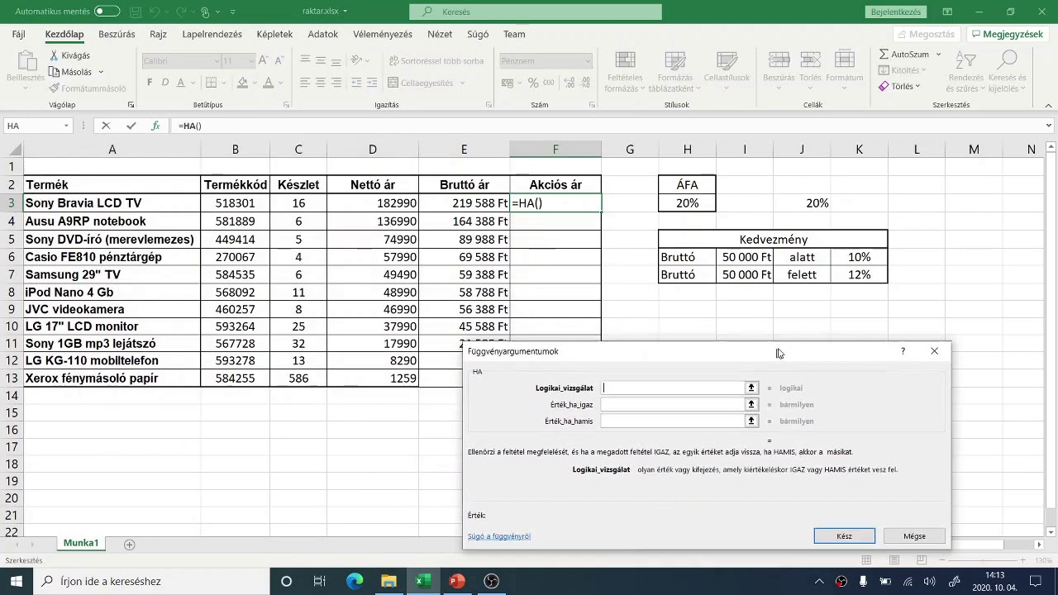Select the Munka1 sheet tab
Image resolution: width=1058 pixels, height=595 pixels.
[81, 543]
